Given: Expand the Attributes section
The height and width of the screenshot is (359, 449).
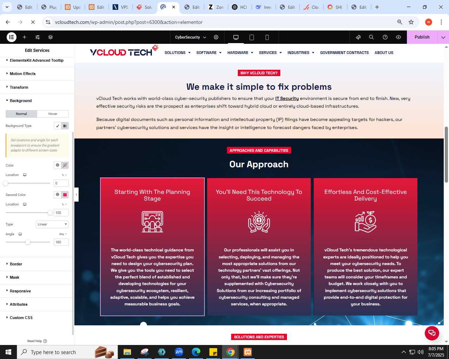Looking at the screenshot, I should click(x=37, y=304).
